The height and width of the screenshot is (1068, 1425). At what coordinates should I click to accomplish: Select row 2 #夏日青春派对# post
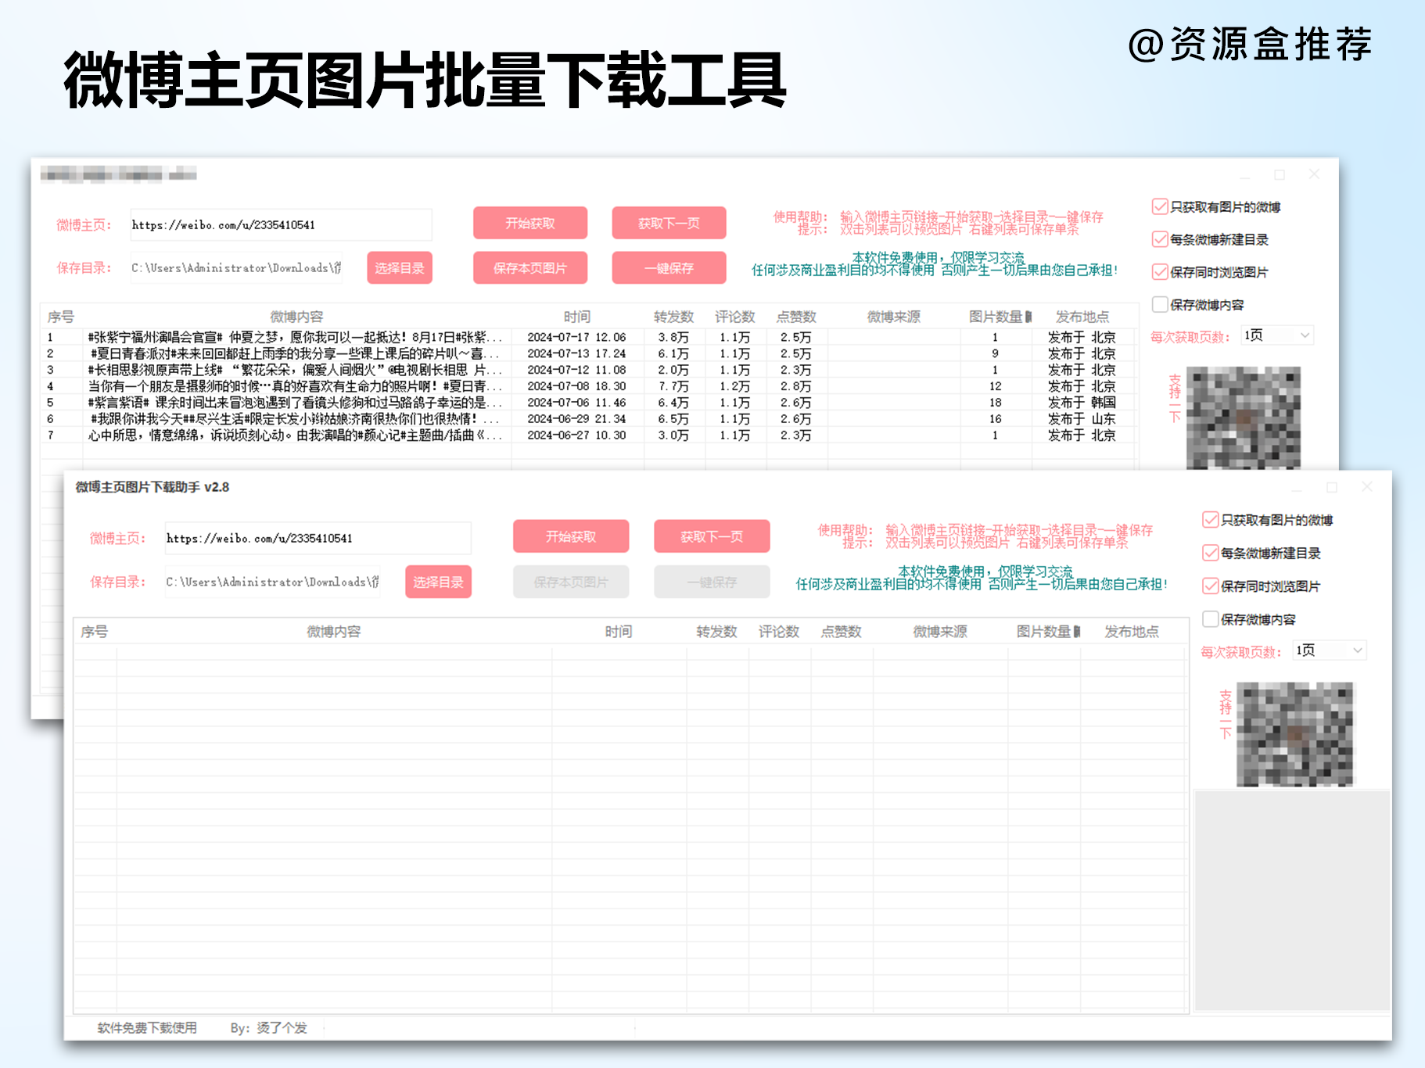tap(587, 353)
